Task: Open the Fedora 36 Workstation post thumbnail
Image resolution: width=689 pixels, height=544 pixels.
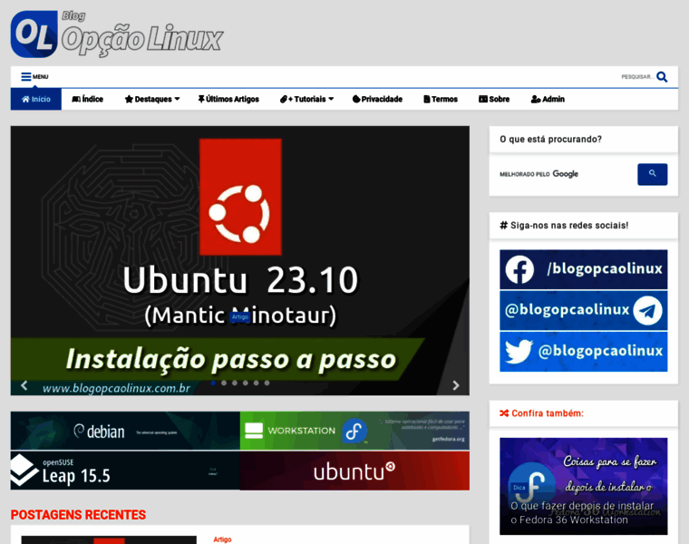Action: [x=584, y=486]
